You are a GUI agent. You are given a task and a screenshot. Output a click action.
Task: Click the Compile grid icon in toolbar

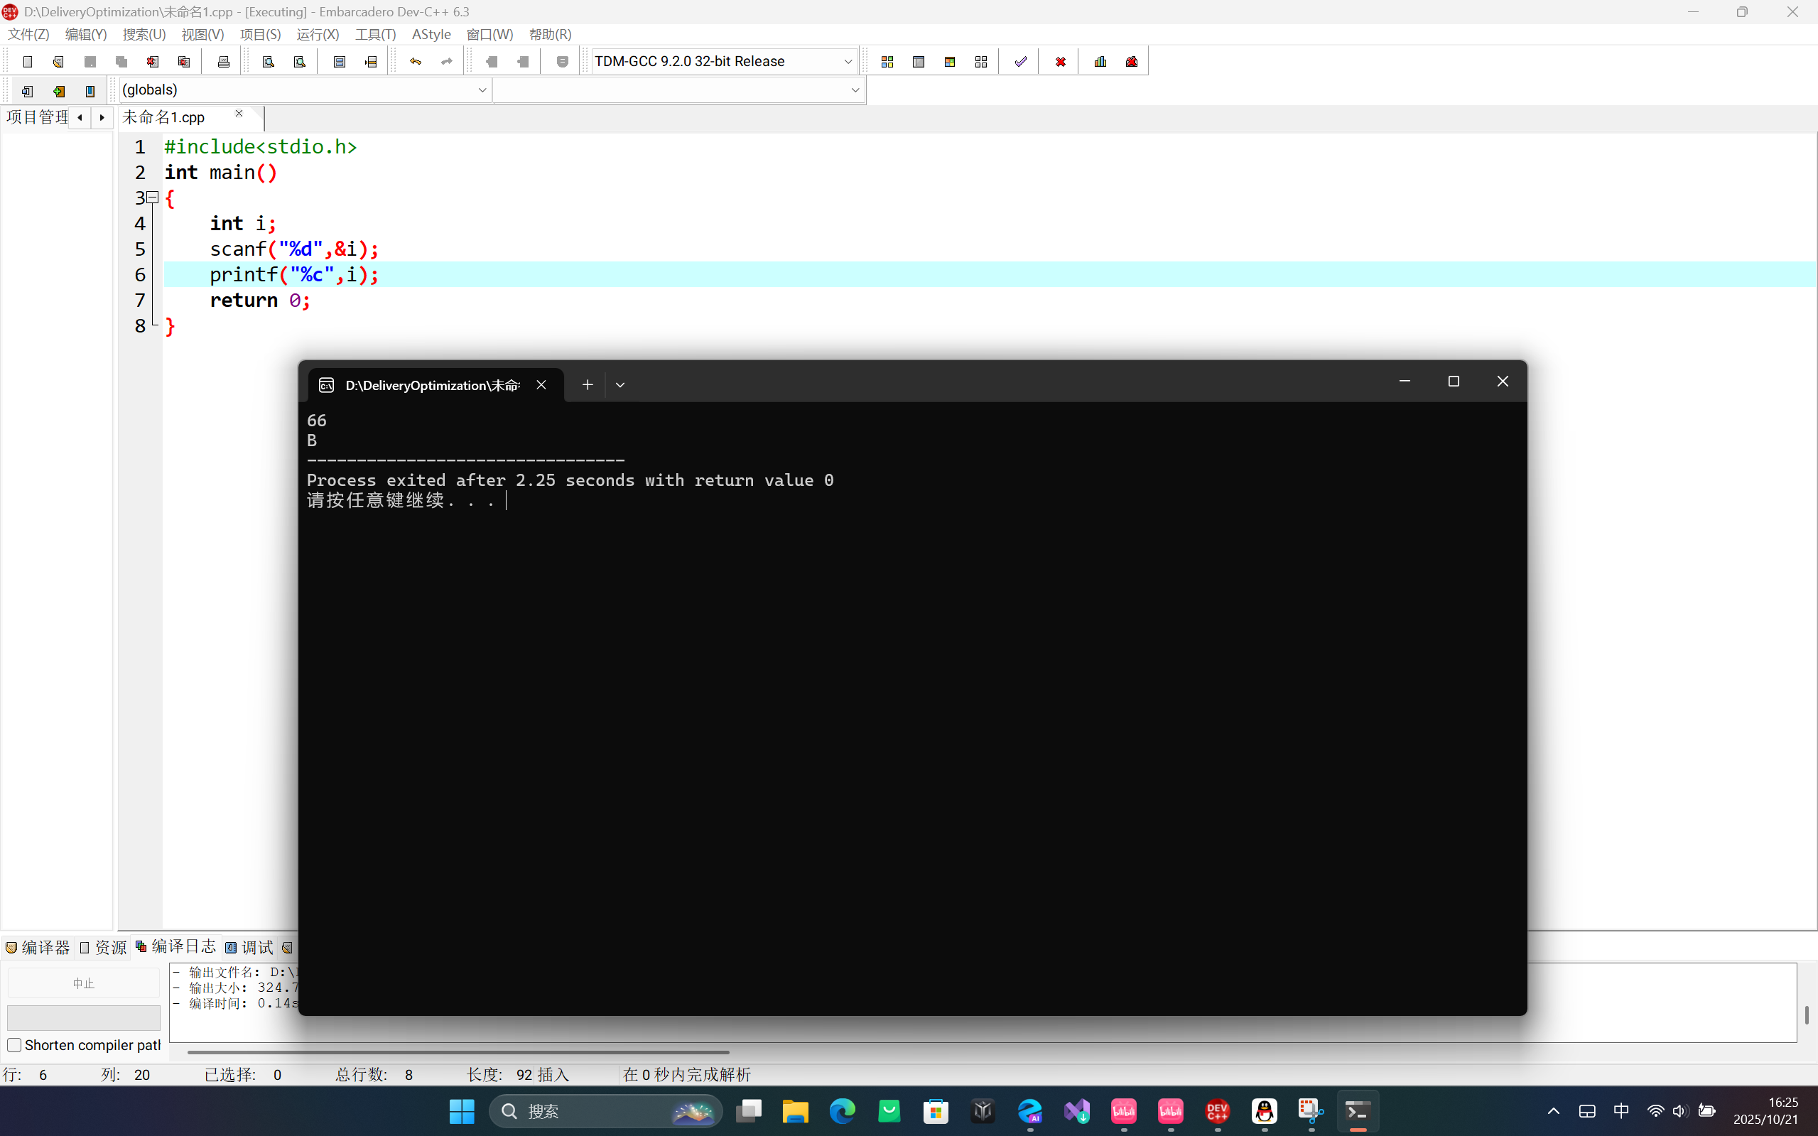point(887,62)
